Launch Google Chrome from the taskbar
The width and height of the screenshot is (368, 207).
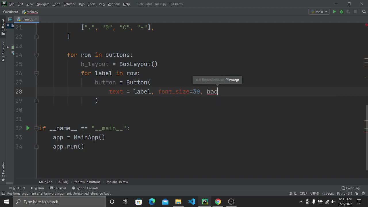tap(218, 202)
